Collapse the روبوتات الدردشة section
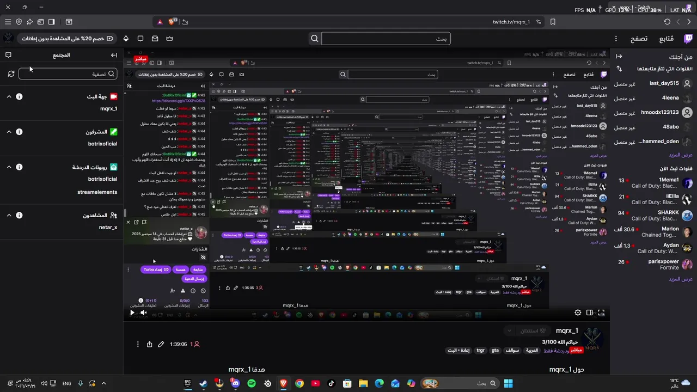 coord(9,167)
